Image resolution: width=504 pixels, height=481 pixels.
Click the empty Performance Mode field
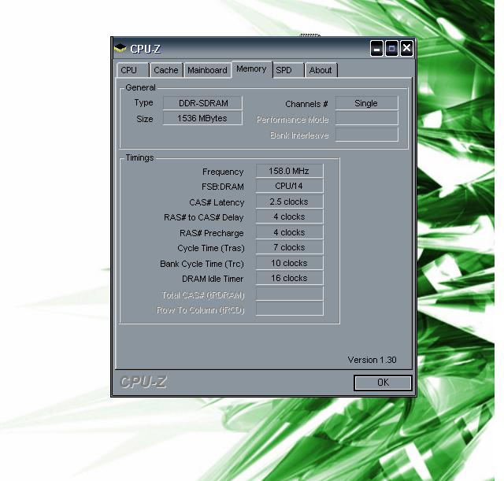(367, 118)
